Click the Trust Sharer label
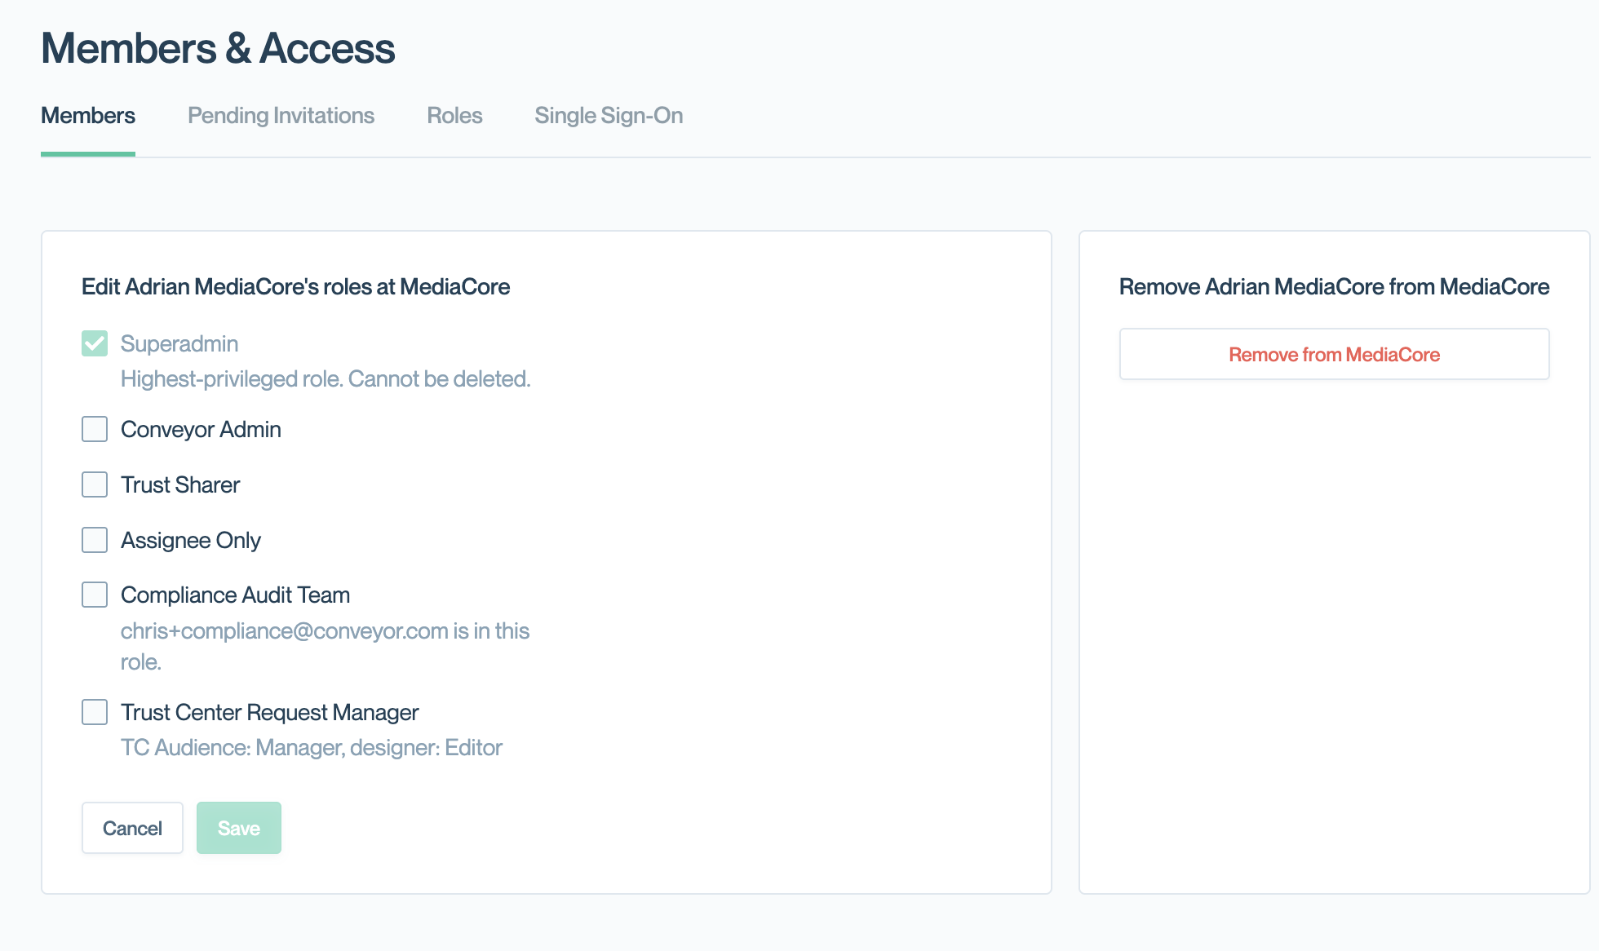Screen dimensions: 1599x951 coord(180,484)
